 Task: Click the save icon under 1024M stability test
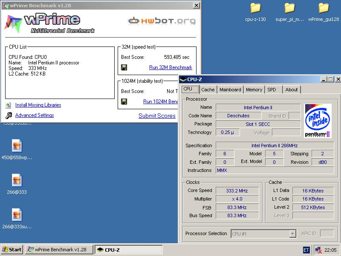124,102
